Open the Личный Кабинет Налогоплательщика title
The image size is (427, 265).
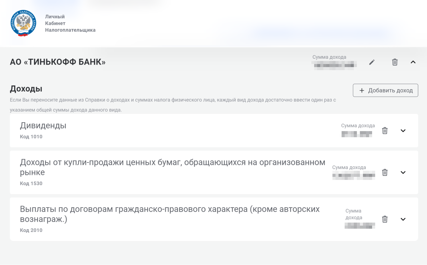pos(70,23)
